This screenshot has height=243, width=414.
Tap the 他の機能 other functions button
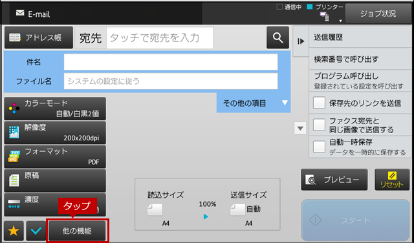coord(77,231)
